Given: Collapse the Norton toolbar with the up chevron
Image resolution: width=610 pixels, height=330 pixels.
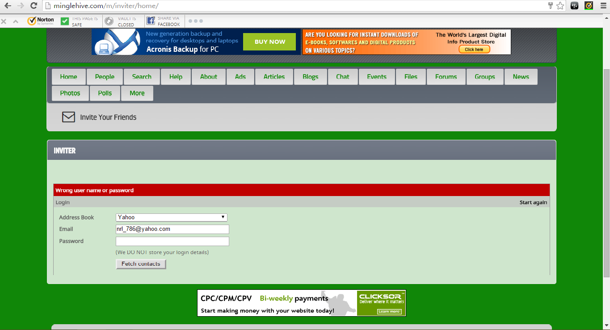Looking at the screenshot, I should (16, 21).
